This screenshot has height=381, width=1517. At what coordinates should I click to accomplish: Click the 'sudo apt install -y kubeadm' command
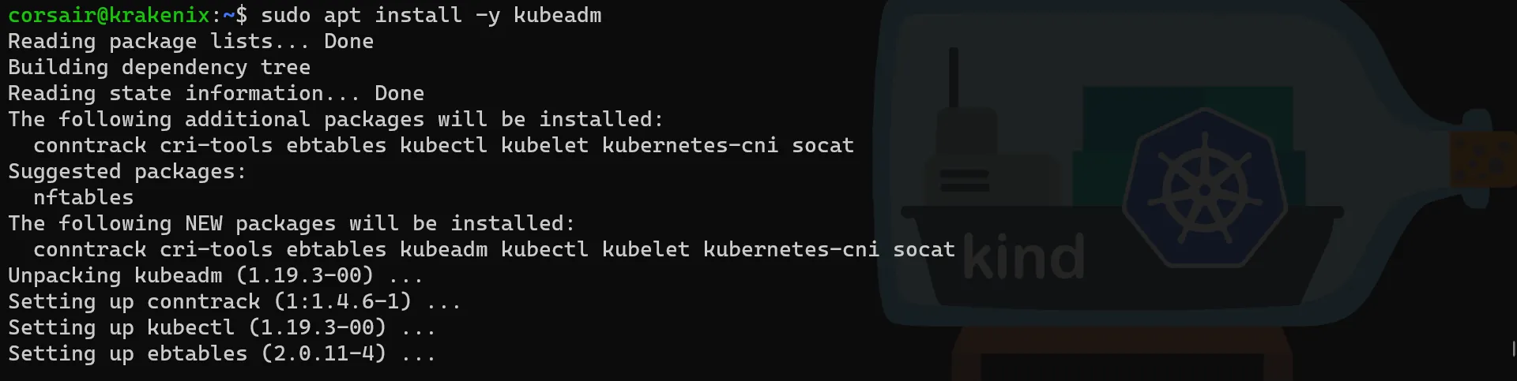coord(431,15)
